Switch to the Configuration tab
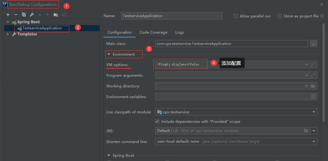The height and width of the screenshot is (161, 328). tap(119, 32)
